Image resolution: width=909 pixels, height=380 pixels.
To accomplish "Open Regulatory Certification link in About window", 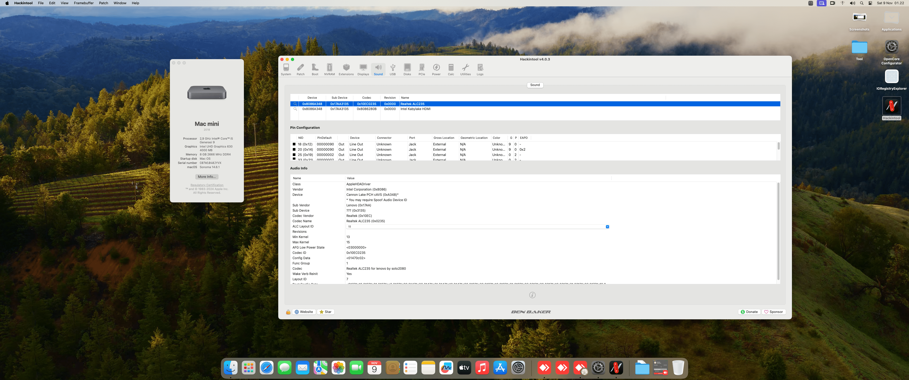I will coord(207,185).
